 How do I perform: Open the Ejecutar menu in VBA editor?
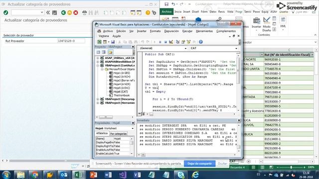point(187,31)
